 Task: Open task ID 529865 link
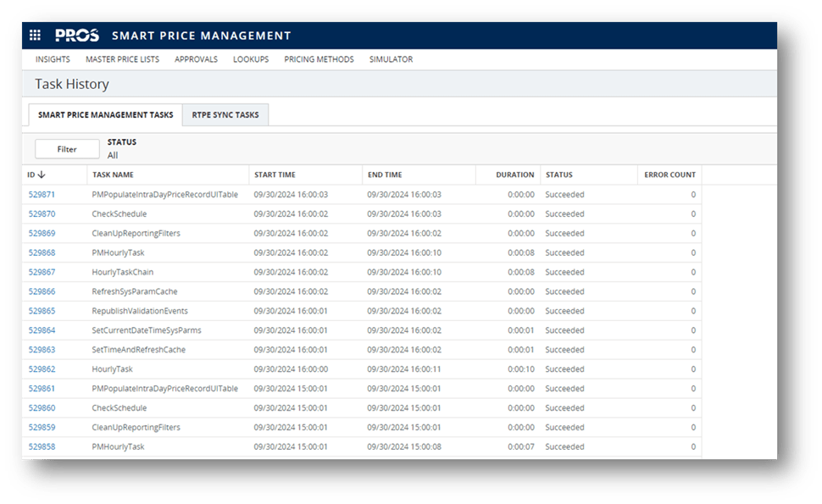pyautogui.click(x=42, y=311)
